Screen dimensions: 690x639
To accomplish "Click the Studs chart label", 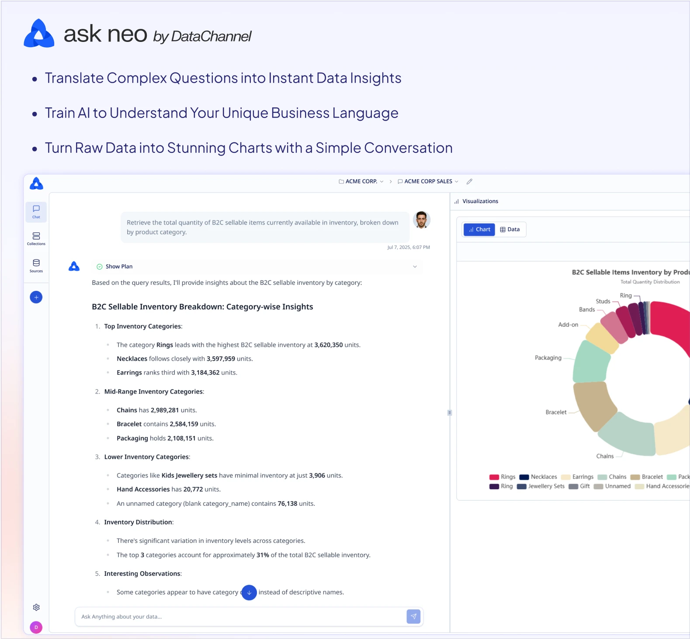I will pos(603,301).
